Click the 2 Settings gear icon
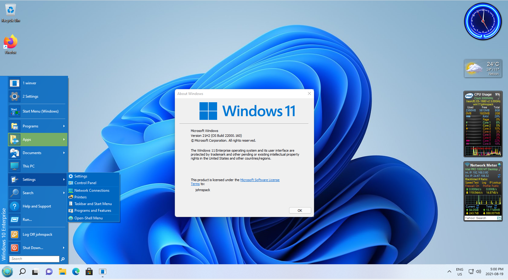Image resolution: width=508 pixels, height=280 pixels. pyautogui.click(x=15, y=96)
